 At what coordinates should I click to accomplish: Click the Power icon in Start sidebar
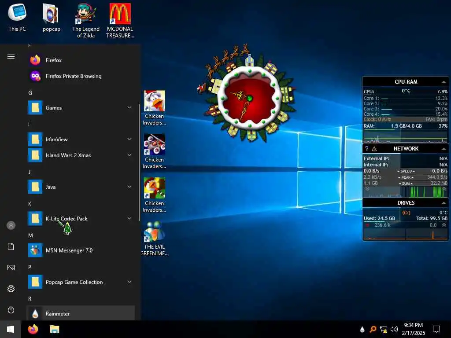coord(11,310)
